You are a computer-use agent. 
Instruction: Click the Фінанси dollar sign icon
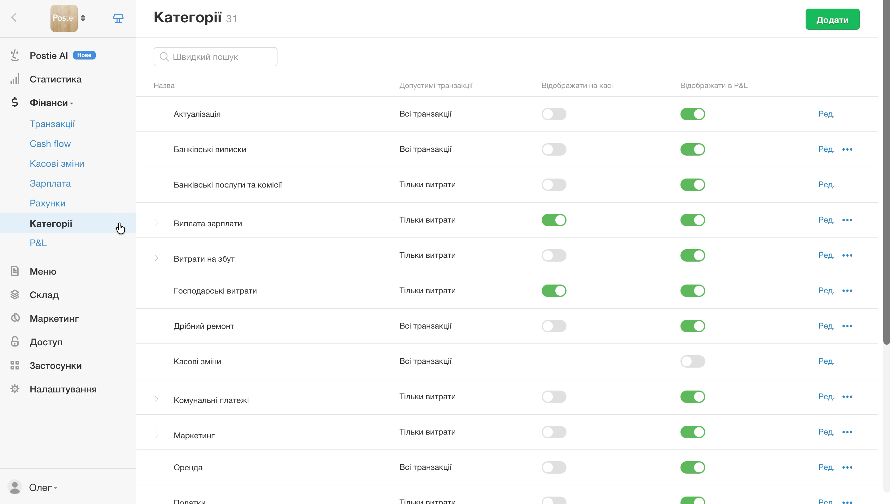[x=15, y=103]
